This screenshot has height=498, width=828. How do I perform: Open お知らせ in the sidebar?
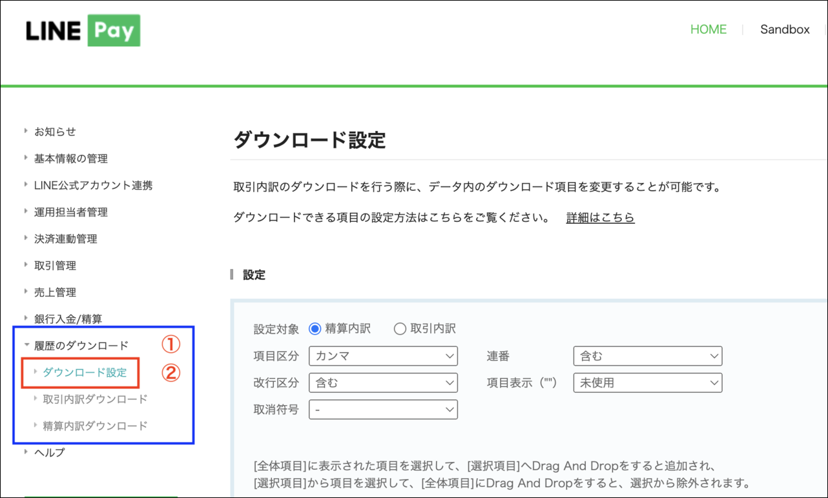[x=55, y=132]
